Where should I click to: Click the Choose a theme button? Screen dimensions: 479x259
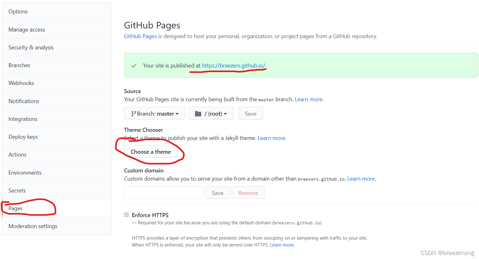point(151,152)
